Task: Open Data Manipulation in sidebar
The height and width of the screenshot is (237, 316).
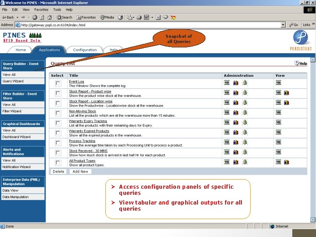Action: (23, 197)
